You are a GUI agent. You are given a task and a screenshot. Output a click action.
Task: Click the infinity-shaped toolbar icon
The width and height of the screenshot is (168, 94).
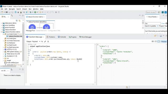[7, 12]
